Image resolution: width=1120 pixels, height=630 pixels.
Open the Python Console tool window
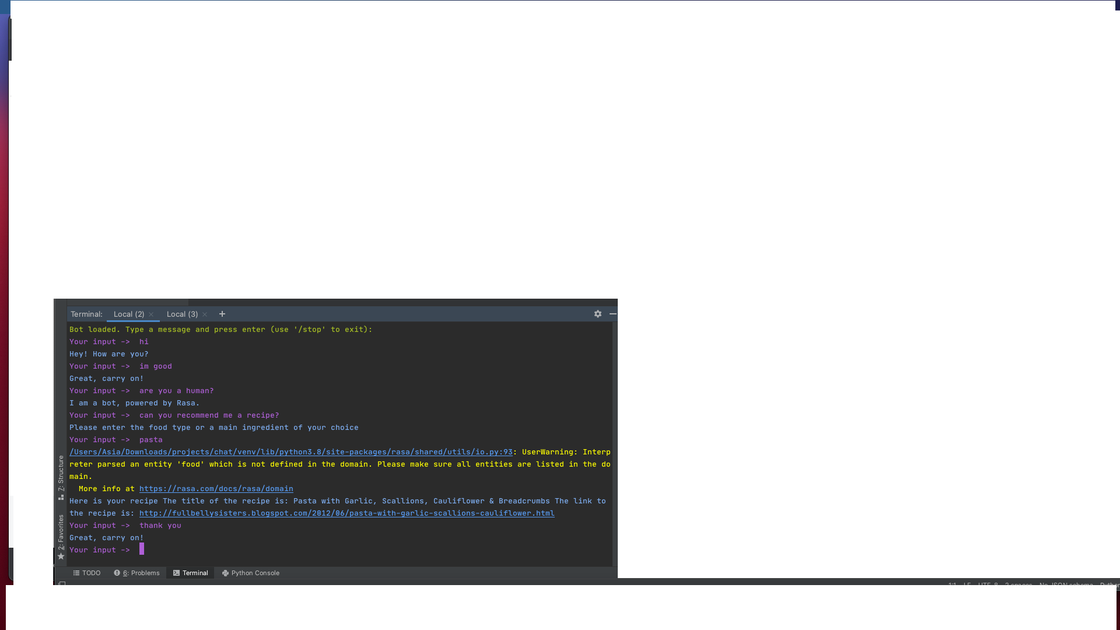pyautogui.click(x=255, y=573)
